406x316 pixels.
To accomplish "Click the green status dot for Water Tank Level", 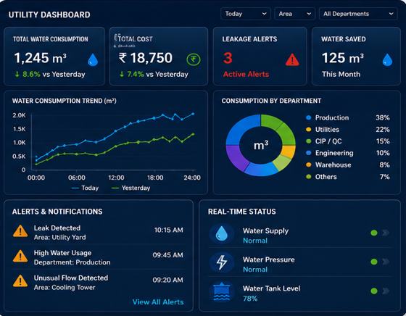I will [374, 291].
